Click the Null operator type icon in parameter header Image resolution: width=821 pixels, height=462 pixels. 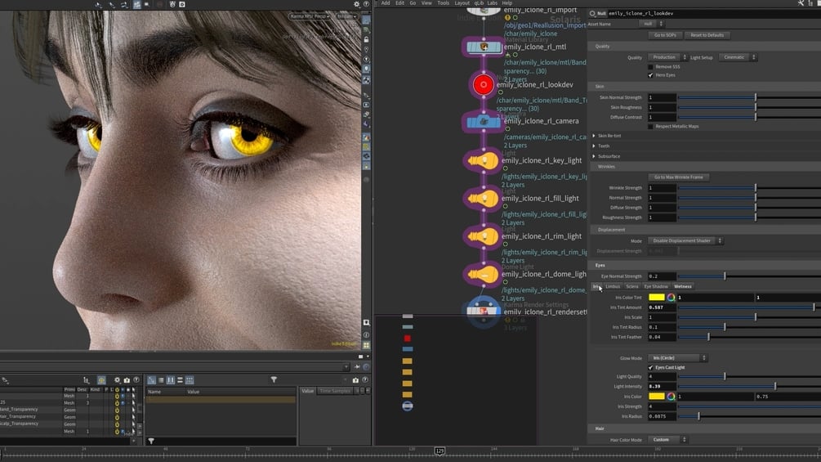[593, 14]
